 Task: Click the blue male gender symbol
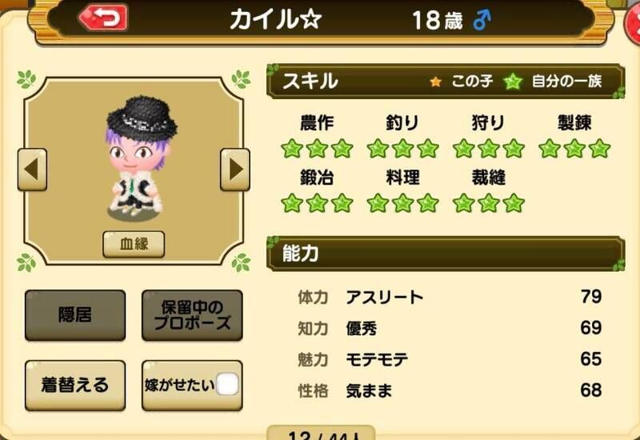pos(482,19)
